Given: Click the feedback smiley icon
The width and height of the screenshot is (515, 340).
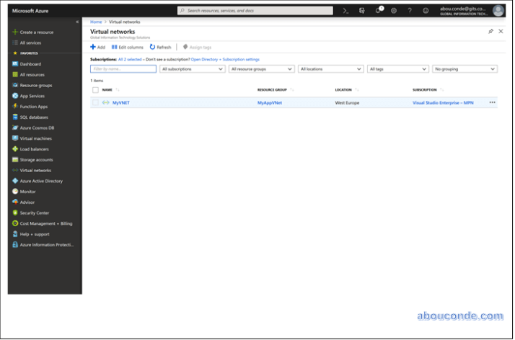Looking at the screenshot, I should tap(426, 11).
